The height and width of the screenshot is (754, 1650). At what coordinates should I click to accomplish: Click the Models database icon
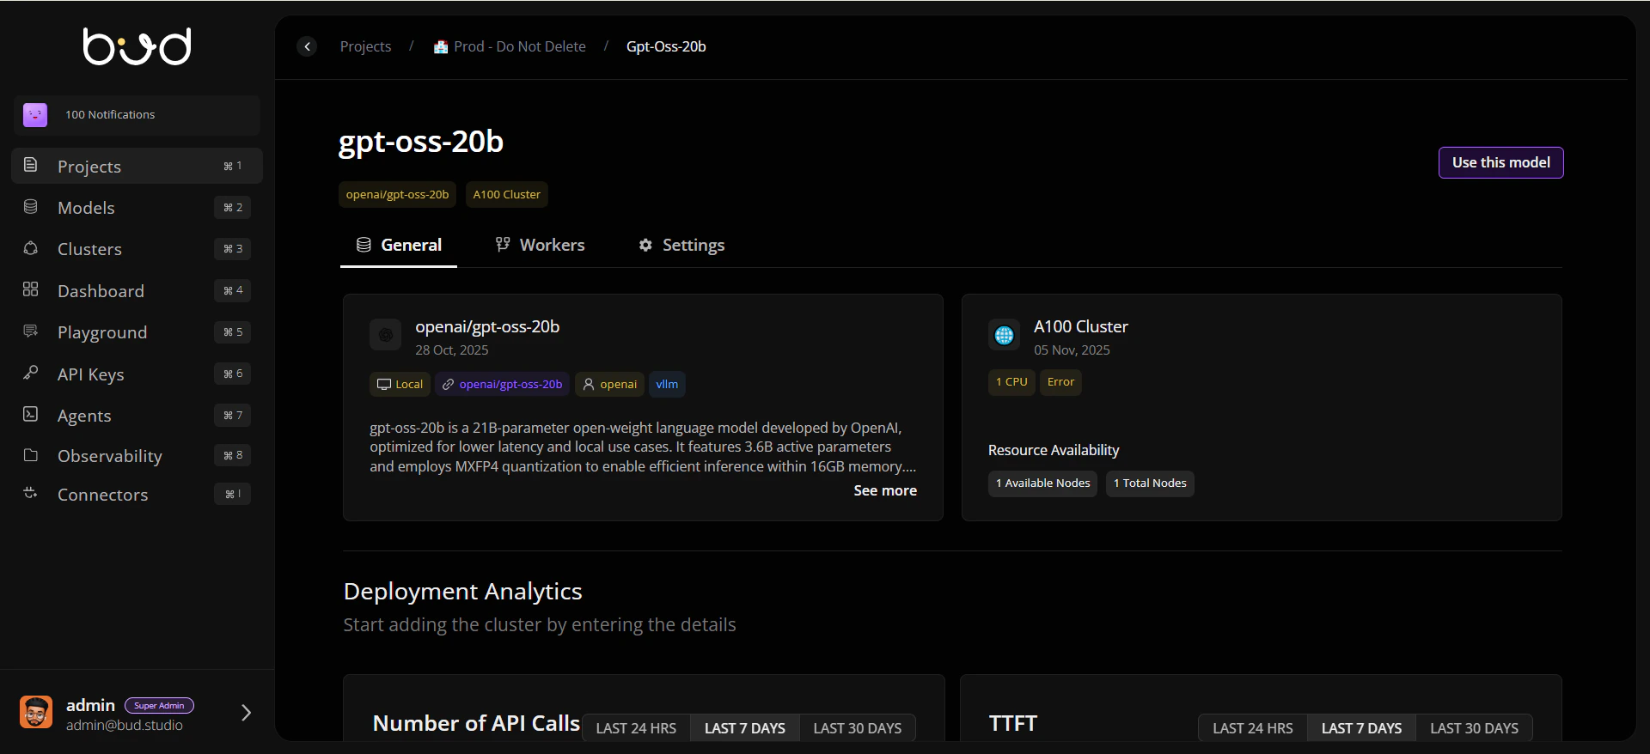click(x=30, y=207)
